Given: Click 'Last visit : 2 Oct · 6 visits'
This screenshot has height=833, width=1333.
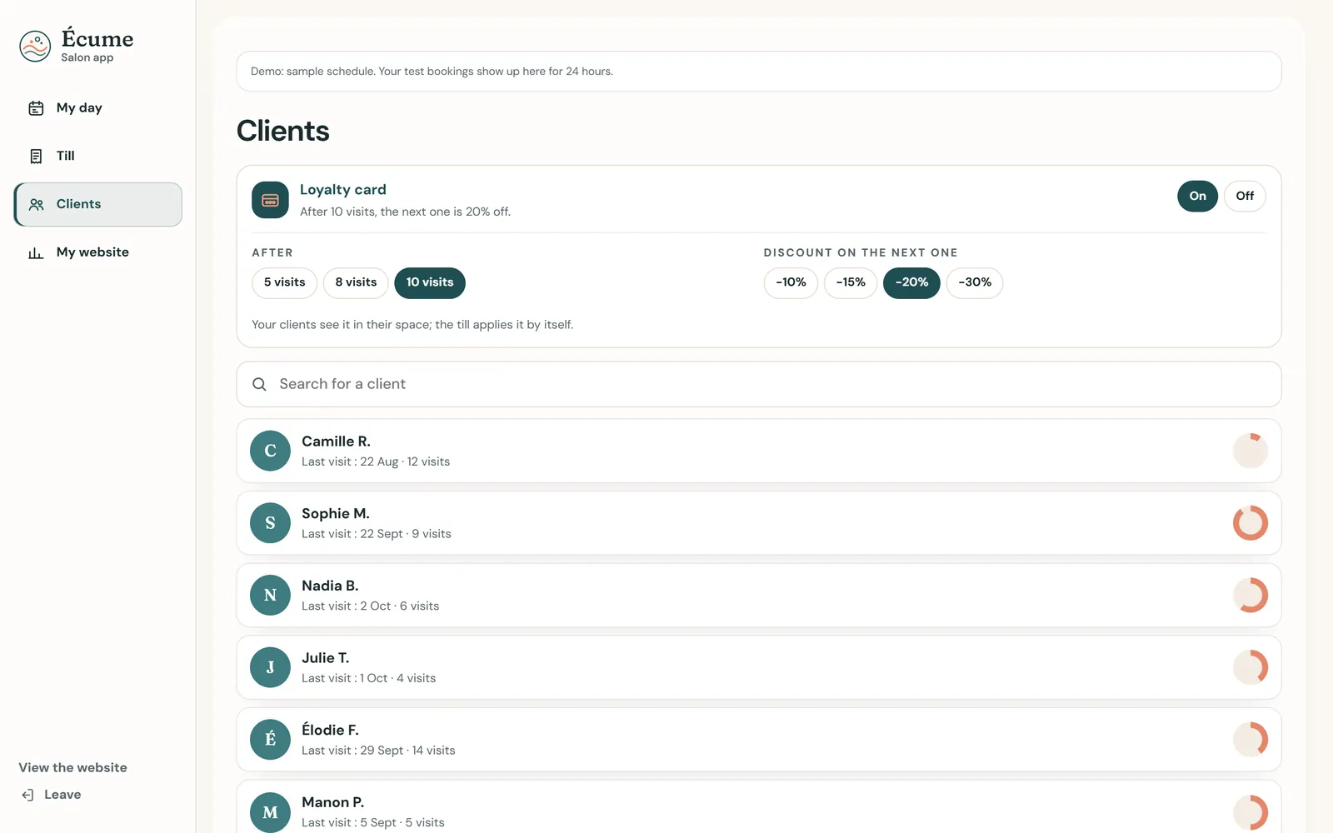Looking at the screenshot, I should (x=370, y=606).
